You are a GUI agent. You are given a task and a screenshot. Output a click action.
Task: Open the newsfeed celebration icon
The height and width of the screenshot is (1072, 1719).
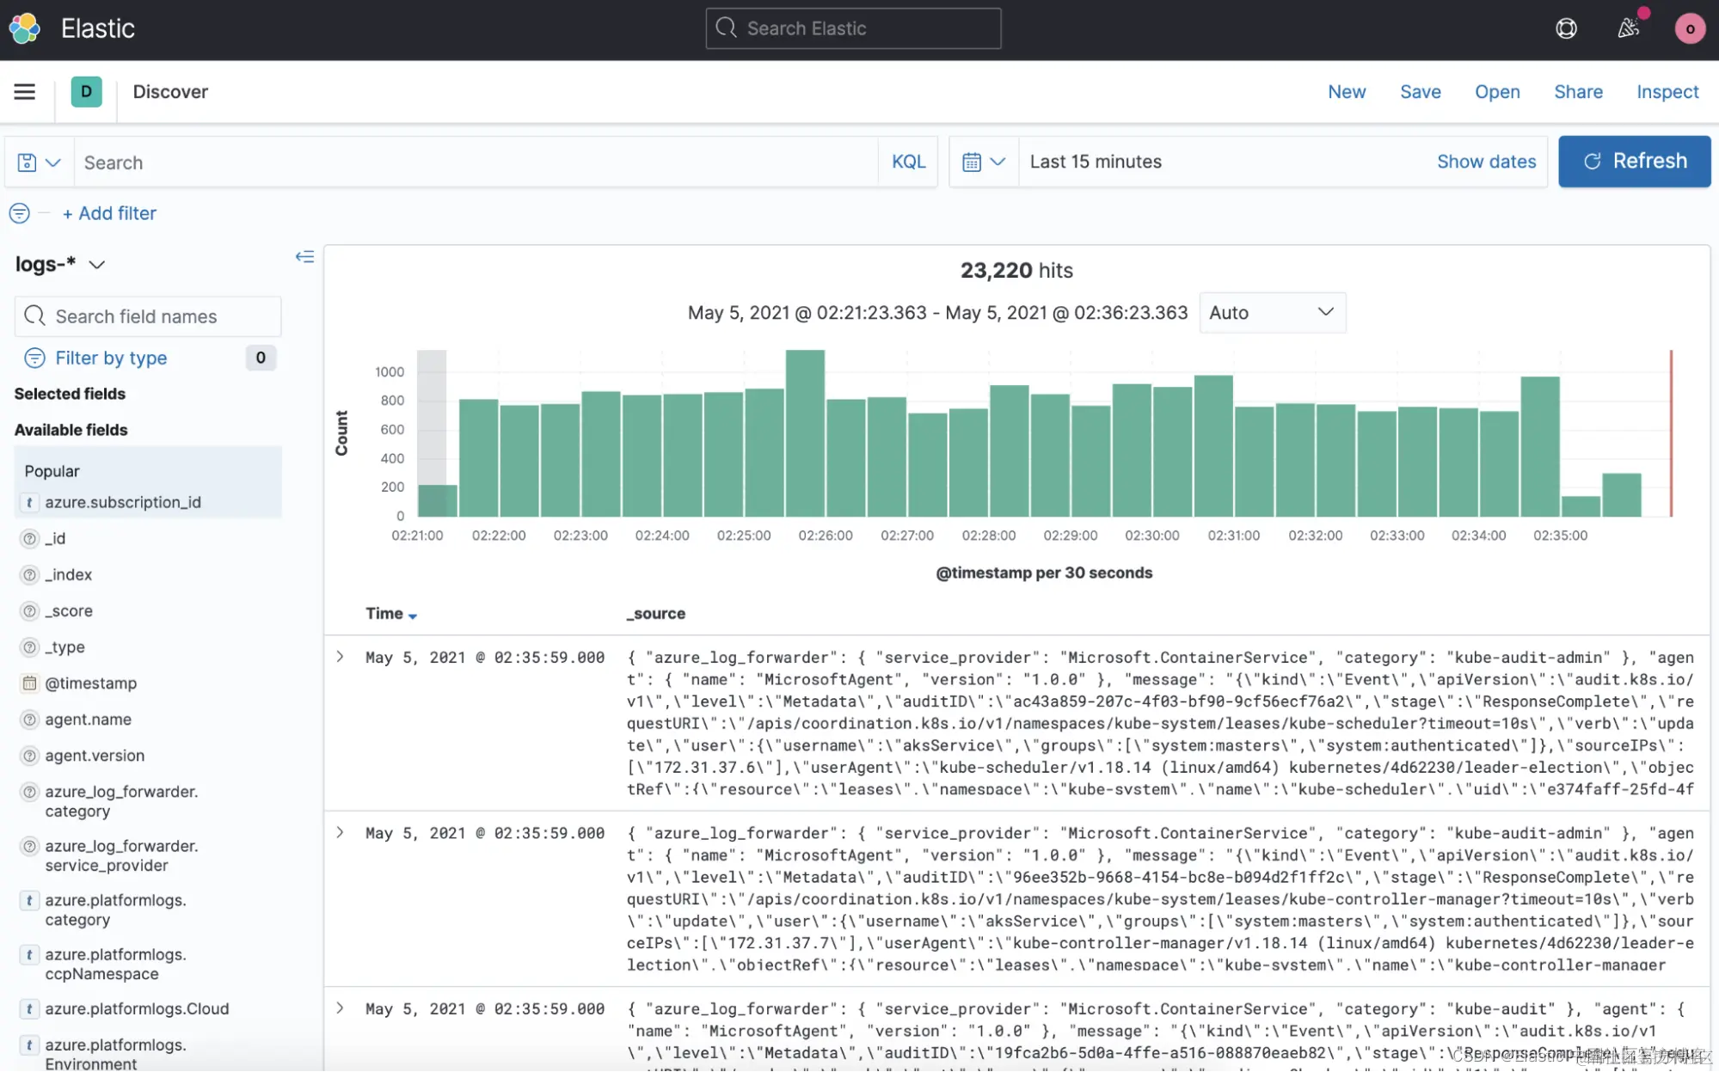(1628, 28)
